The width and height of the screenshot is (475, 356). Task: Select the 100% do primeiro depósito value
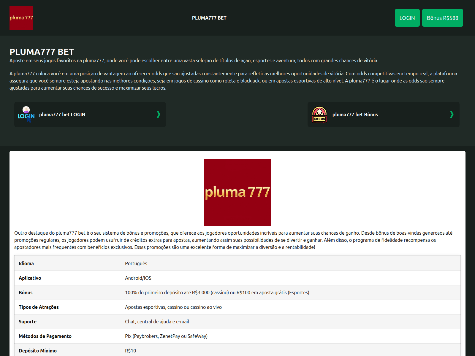217,293
